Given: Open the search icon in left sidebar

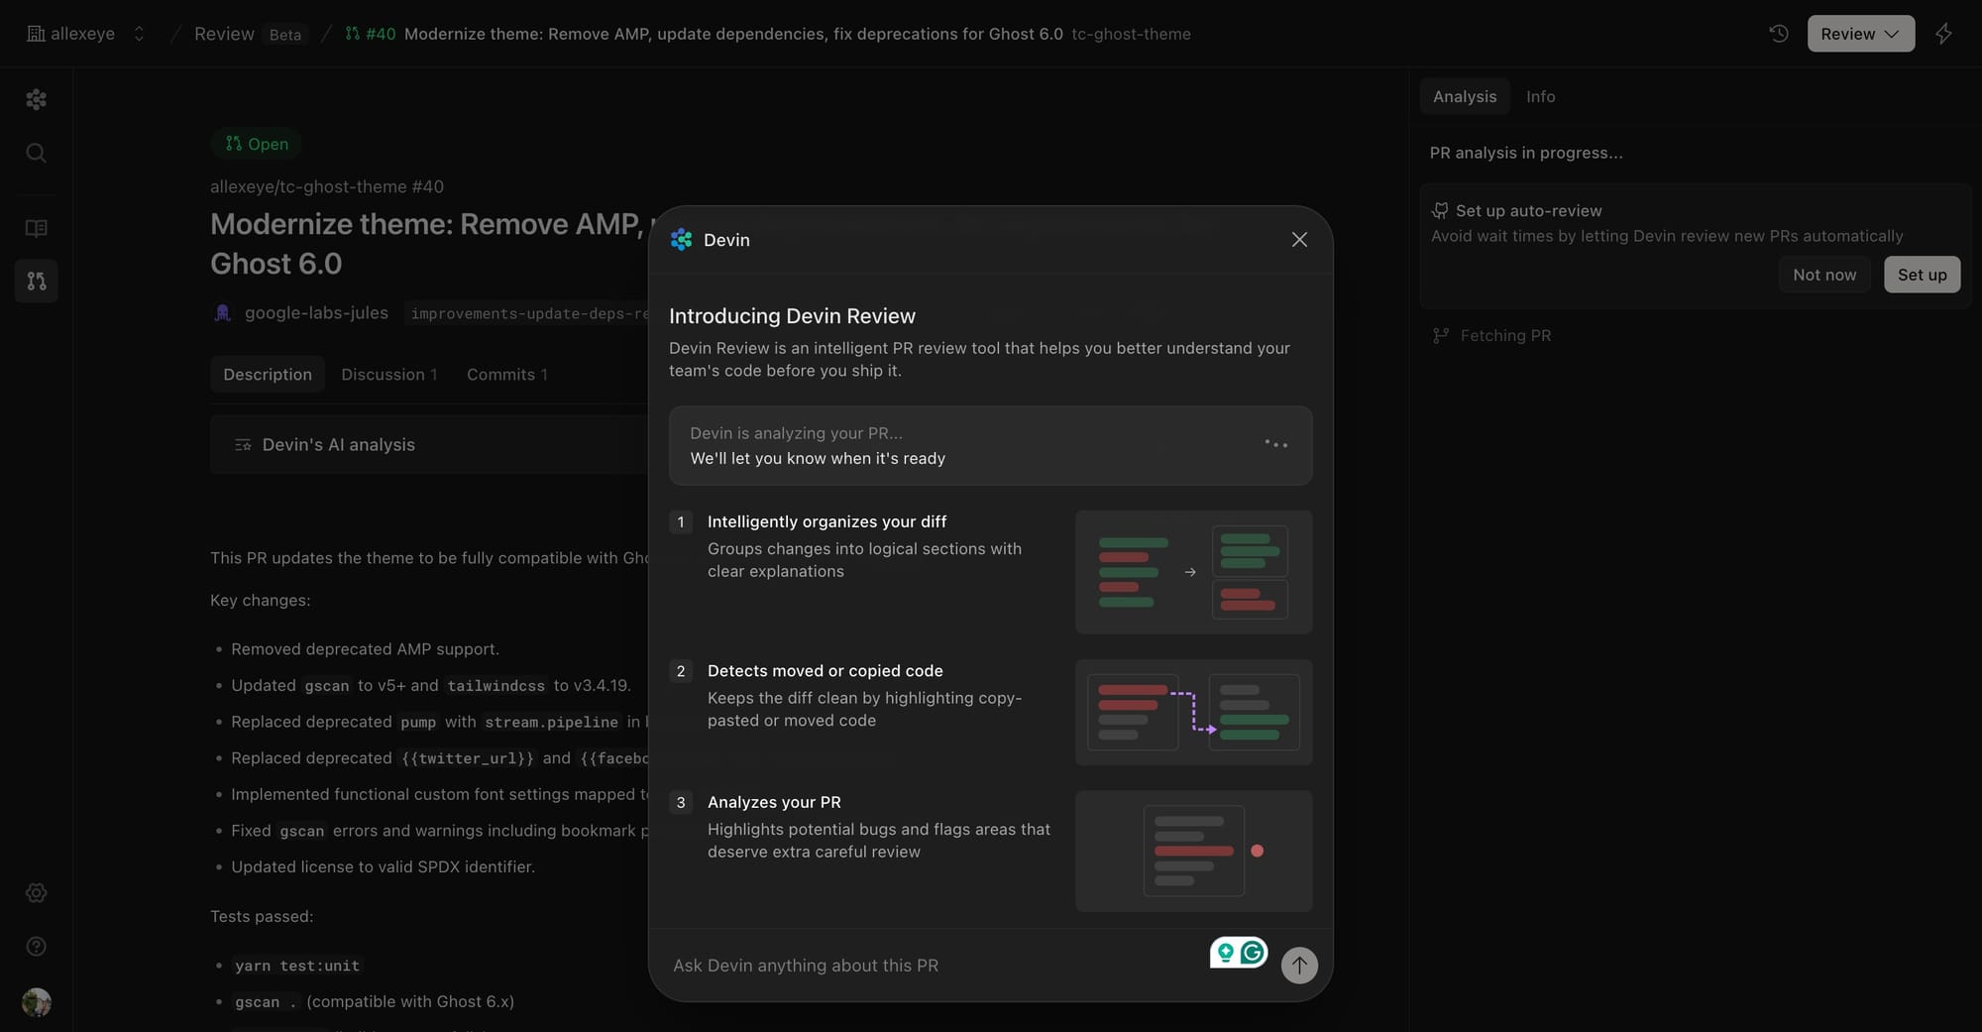Looking at the screenshot, I should click(37, 153).
